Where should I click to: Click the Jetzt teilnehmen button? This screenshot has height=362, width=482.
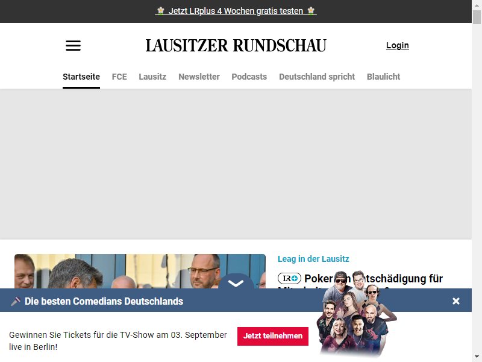[273, 336]
